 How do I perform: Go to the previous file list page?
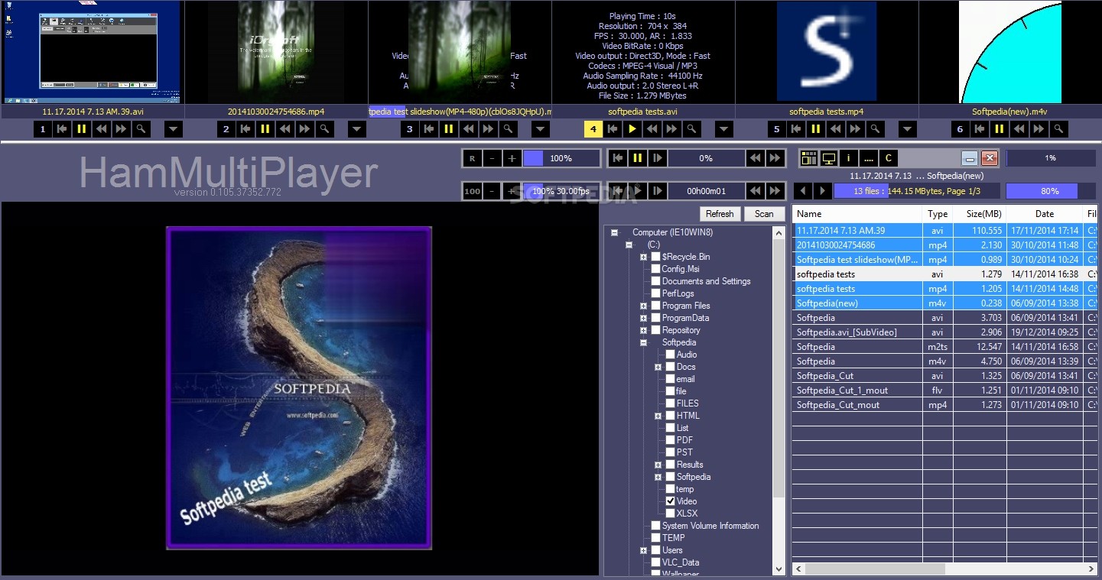803,191
